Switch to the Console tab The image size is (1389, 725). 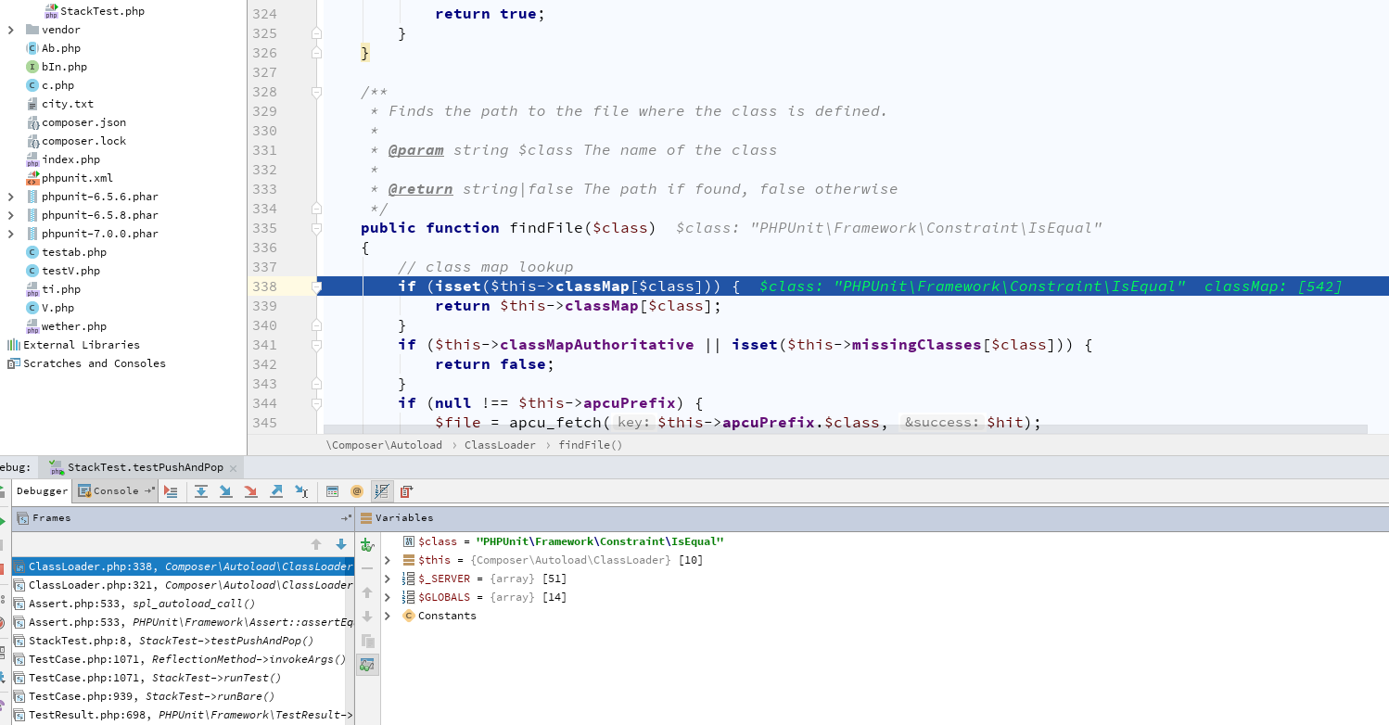tap(116, 491)
